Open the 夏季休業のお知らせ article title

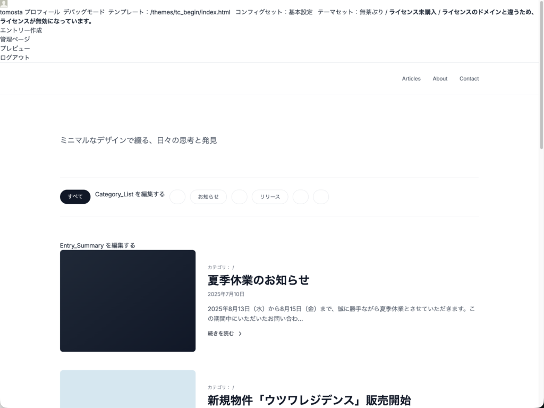(x=258, y=280)
